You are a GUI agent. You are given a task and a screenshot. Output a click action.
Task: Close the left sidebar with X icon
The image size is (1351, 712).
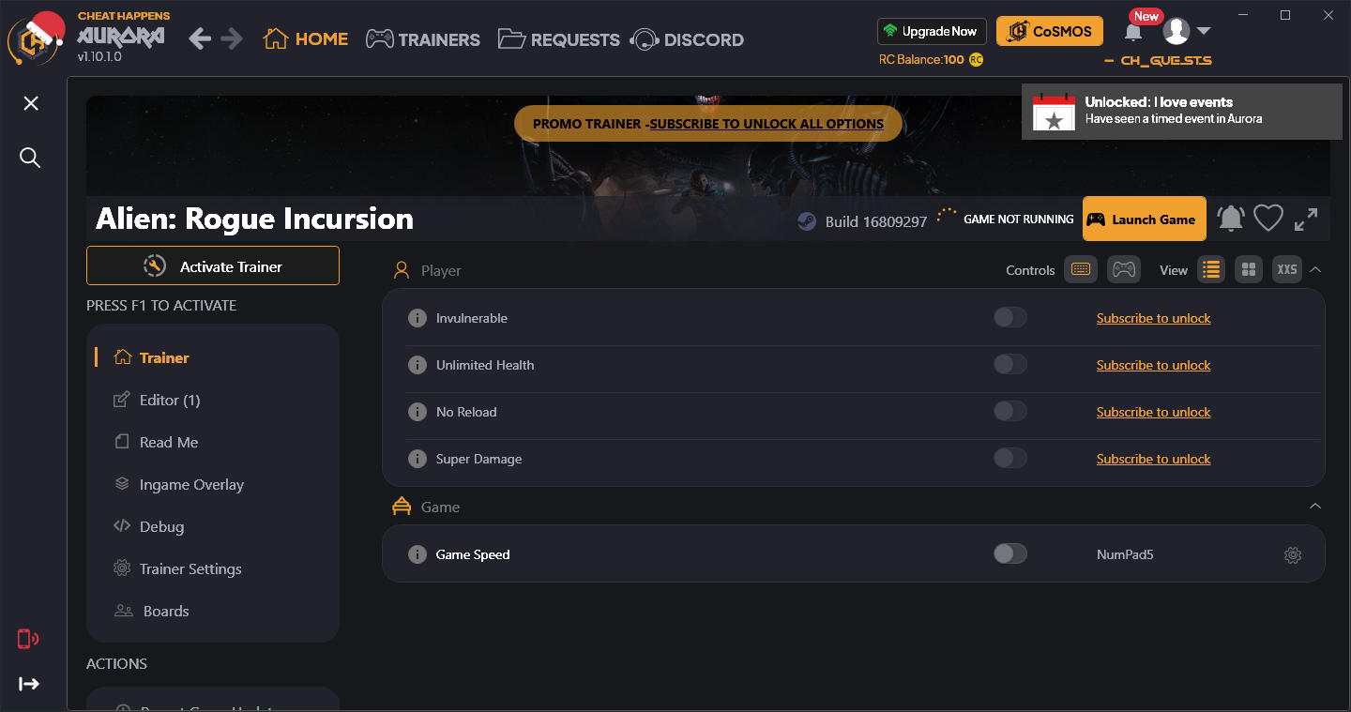[31, 103]
